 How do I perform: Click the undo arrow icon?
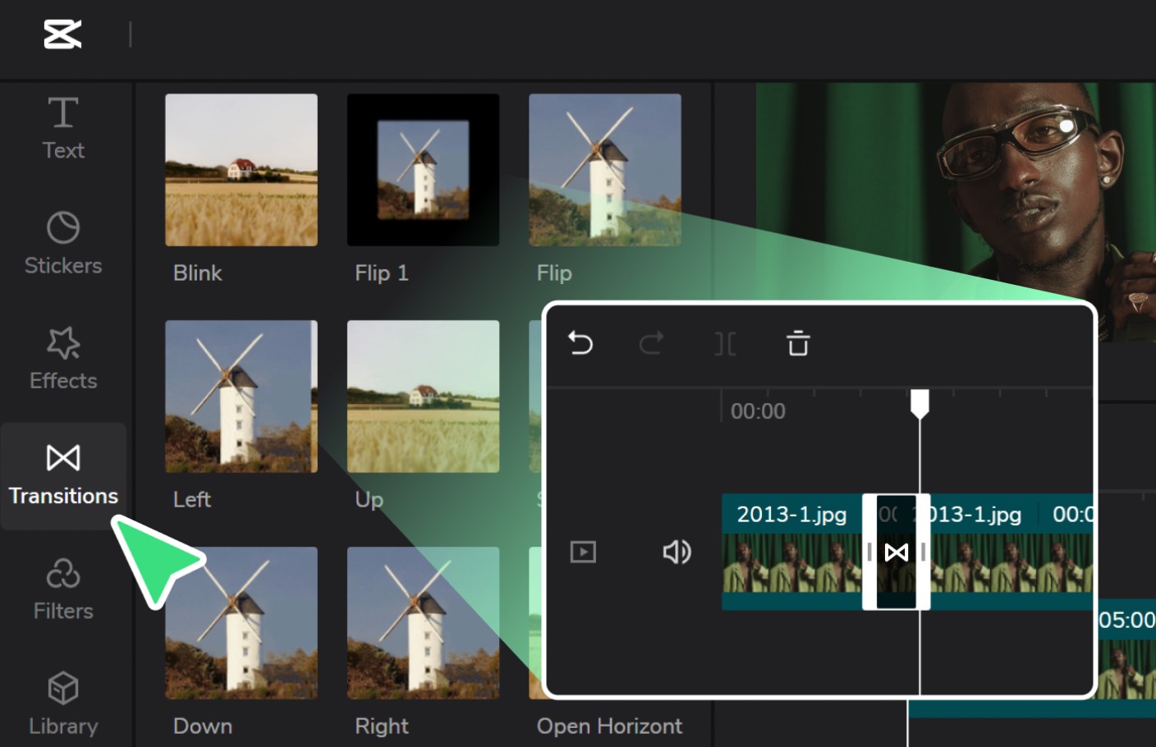coord(580,343)
